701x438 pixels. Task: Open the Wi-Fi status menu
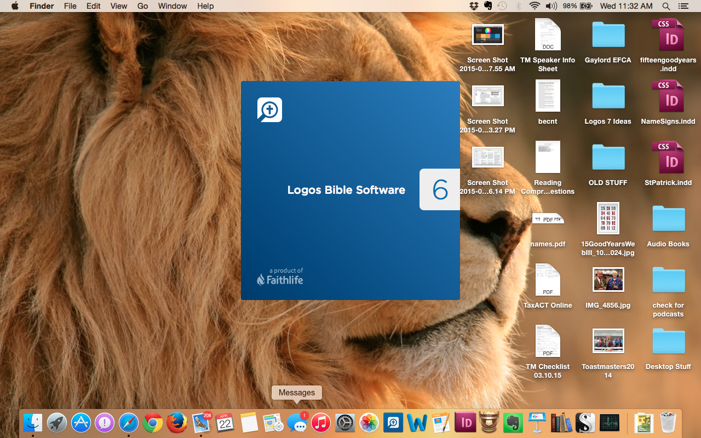tap(535, 6)
